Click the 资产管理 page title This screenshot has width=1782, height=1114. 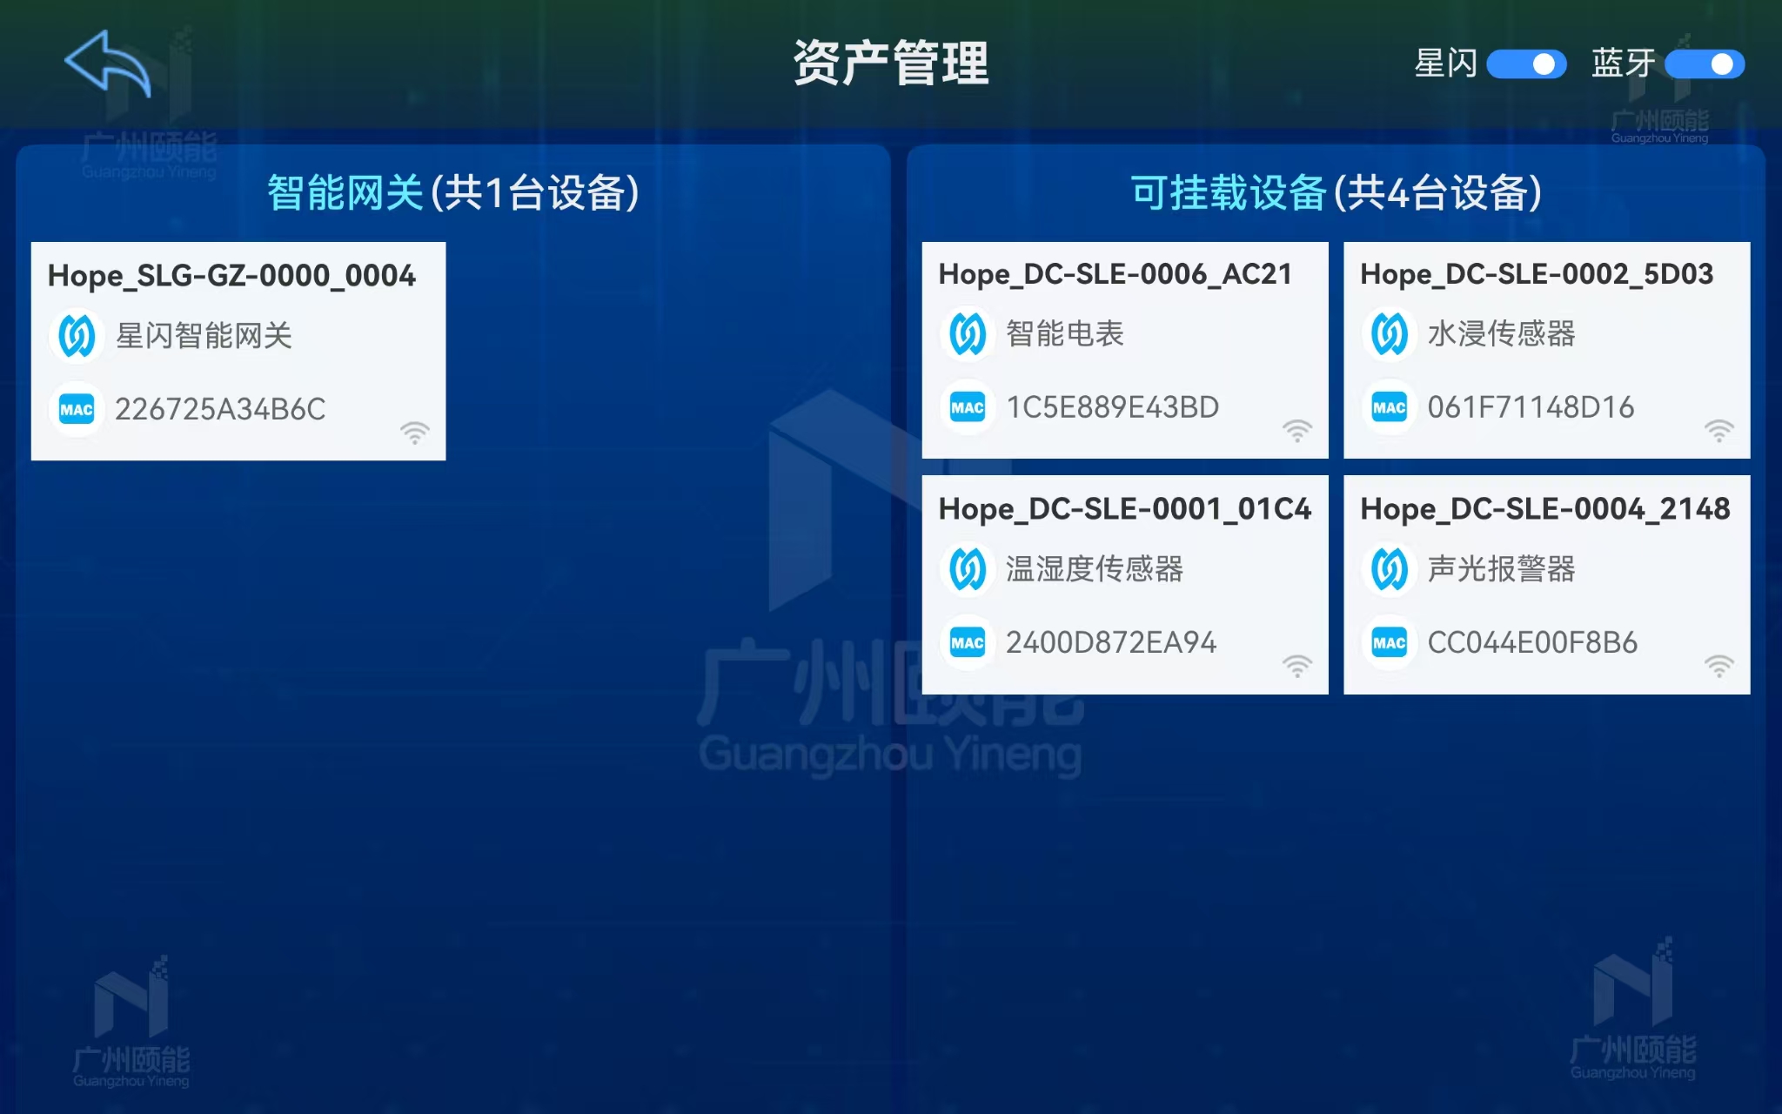click(x=891, y=63)
